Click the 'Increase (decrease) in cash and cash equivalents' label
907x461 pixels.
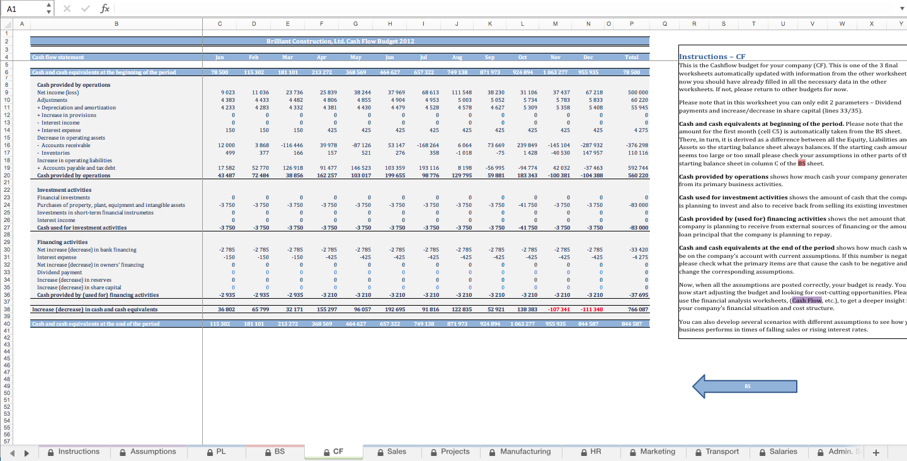tap(94, 309)
